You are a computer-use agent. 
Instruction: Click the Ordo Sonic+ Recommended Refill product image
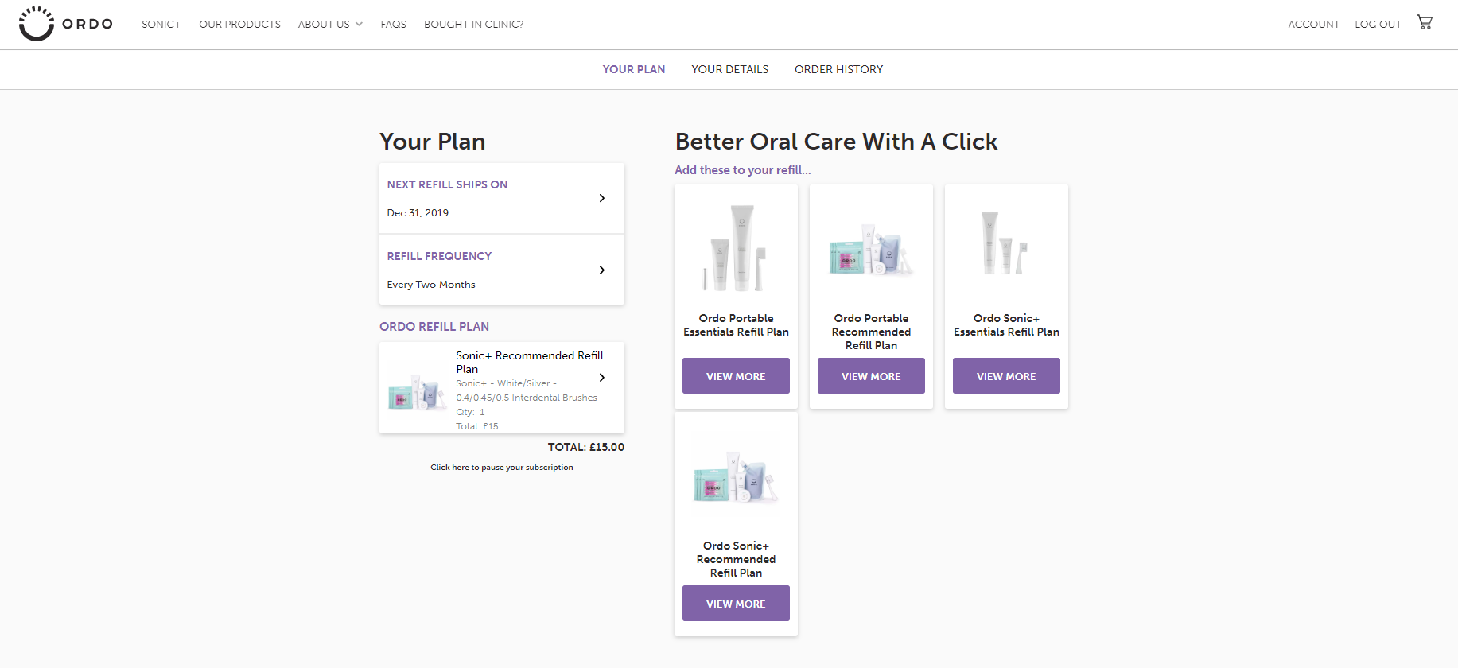736,477
